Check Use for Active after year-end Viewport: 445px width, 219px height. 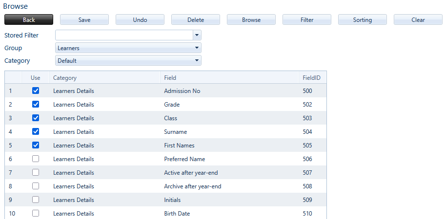pyautogui.click(x=36, y=172)
